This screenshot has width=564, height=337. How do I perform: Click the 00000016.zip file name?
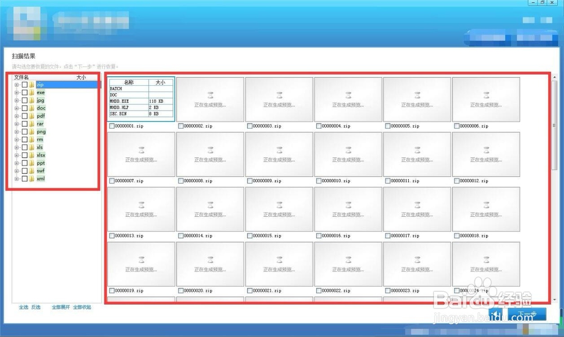click(336, 236)
